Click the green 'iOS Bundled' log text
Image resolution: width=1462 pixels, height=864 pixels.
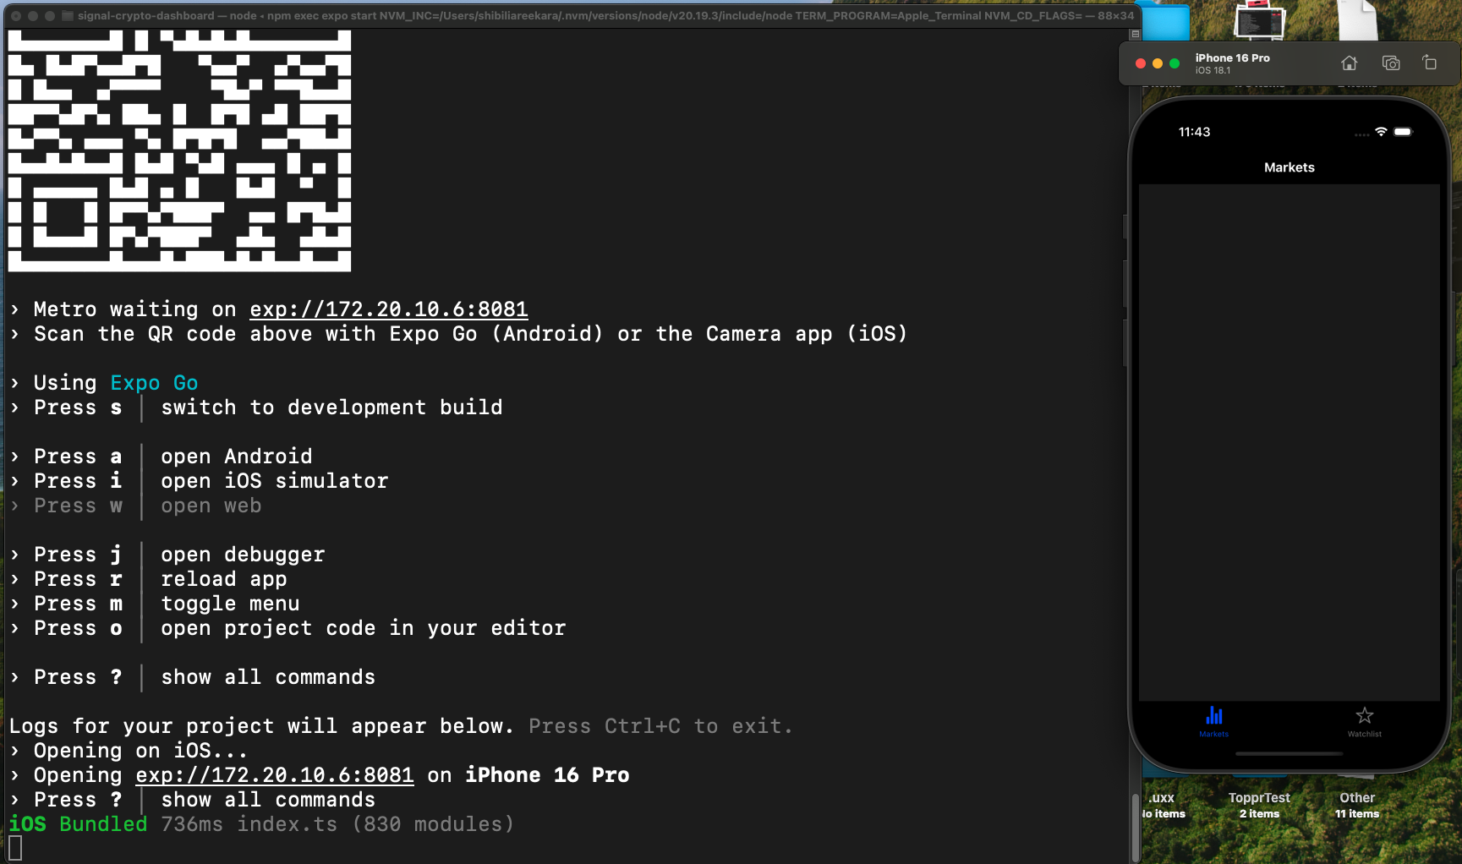coord(78,824)
